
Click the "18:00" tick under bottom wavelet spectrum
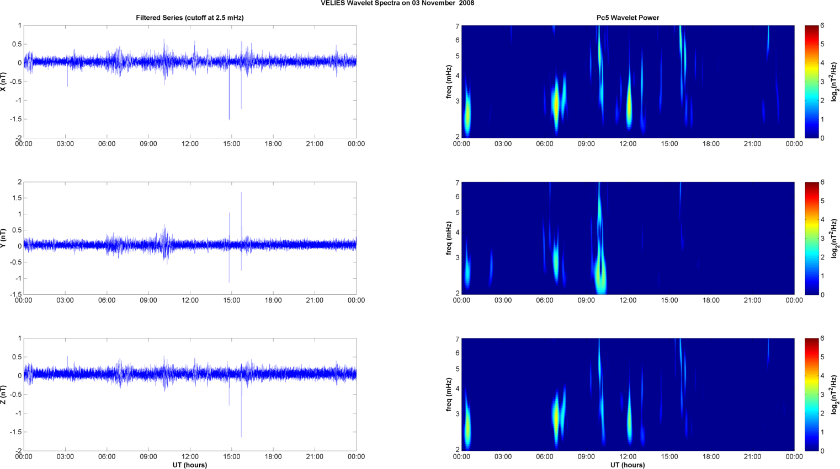pos(711,457)
